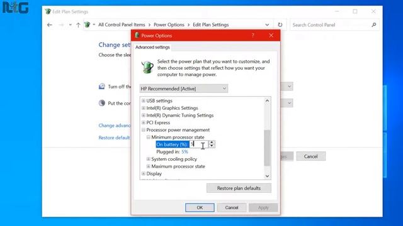The height and width of the screenshot is (226, 403).
Task: Refresh the Control Panel view
Action: pyautogui.click(x=280, y=25)
